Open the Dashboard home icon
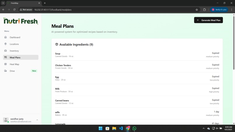The height and width of the screenshot is (132, 235). 6,37
